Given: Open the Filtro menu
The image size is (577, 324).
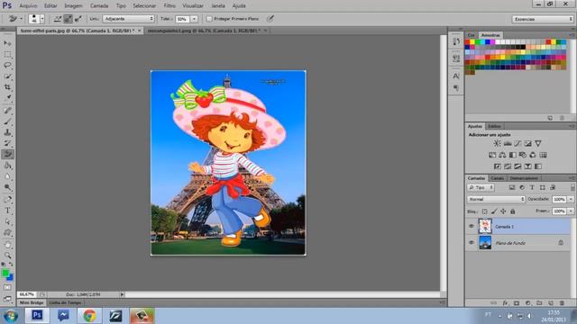Looking at the screenshot, I should click(169, 6).
